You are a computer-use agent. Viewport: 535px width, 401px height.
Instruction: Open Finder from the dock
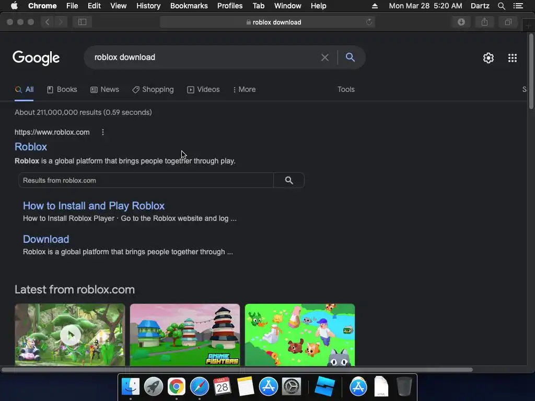130,387
